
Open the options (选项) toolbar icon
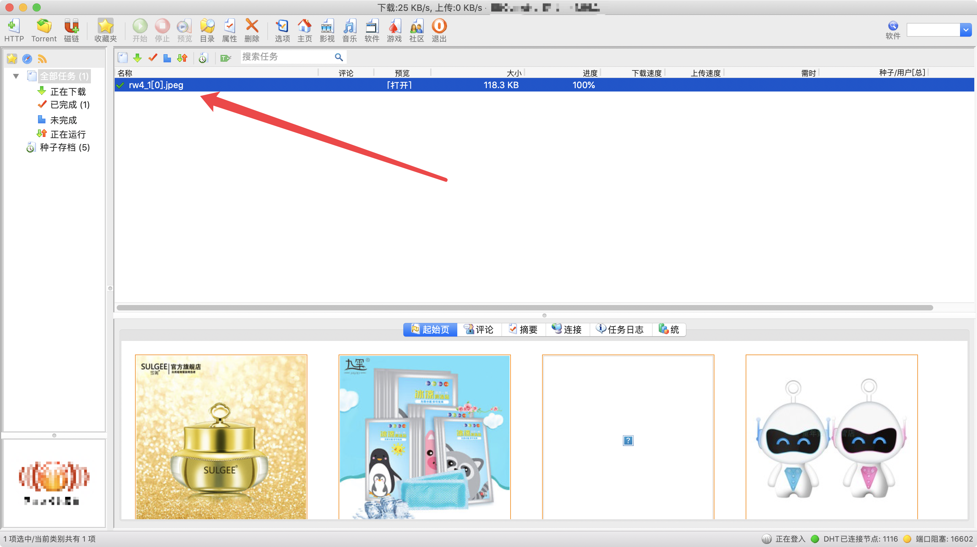coord(282,26)
